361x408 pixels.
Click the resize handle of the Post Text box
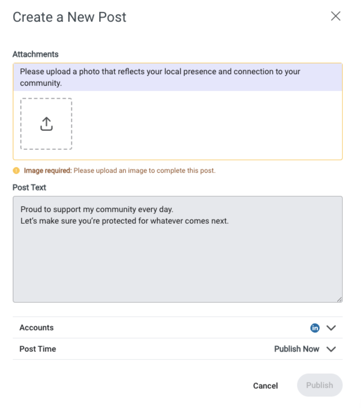point(340,300)
